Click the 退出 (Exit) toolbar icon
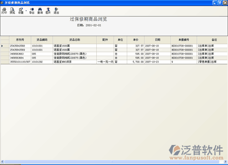 (x=57, y=11)
